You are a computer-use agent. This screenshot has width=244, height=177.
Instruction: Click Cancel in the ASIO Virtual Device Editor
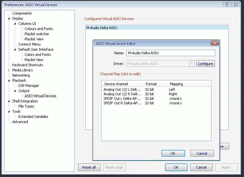tap(202, 153)
